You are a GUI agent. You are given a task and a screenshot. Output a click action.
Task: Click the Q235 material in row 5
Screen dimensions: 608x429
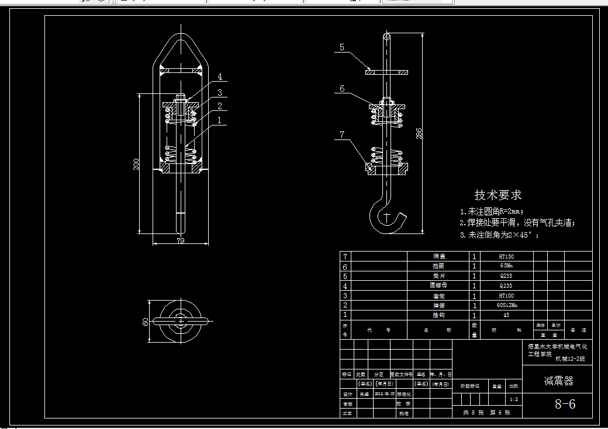506,275
